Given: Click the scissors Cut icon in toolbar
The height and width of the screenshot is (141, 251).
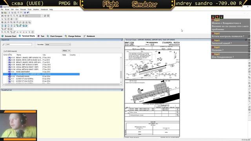Looking at the screenshot, I should [9, 13].
